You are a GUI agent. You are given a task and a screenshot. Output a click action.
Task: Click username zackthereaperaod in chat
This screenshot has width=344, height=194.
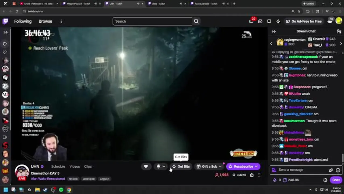pos(303,57)
